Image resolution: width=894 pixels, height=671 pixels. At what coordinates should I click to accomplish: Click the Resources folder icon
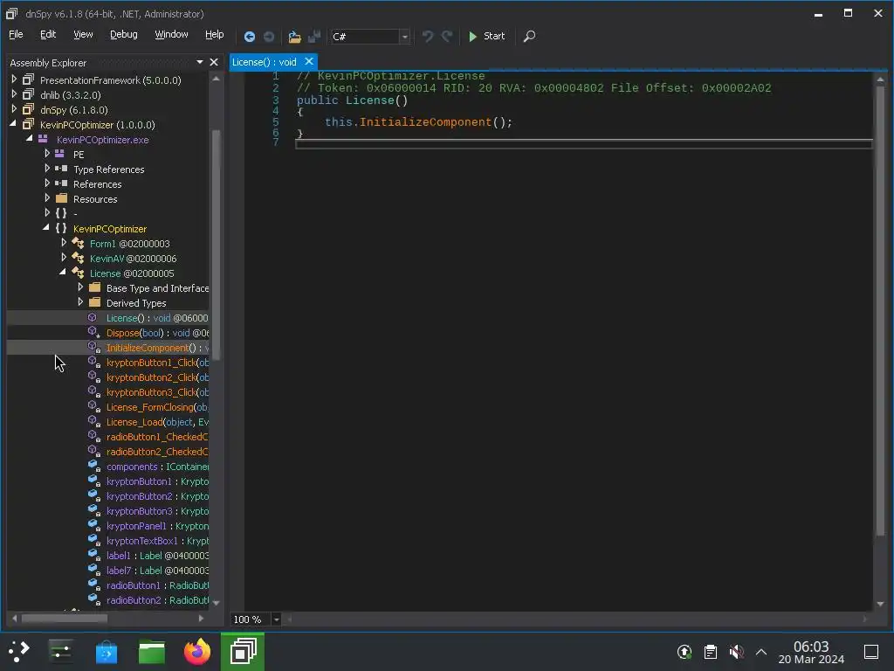tap(62, 198)
